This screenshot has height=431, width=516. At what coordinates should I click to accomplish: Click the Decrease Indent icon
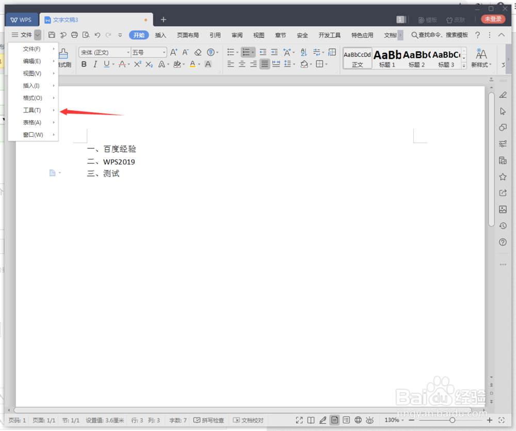tap(263, 52)
